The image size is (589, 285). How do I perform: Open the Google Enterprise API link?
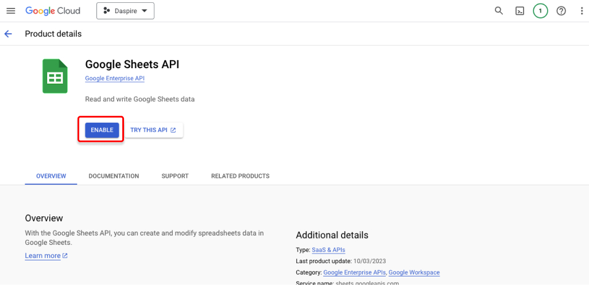(115, 79)
